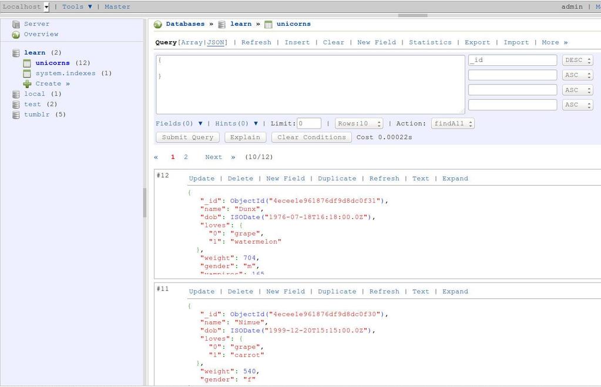Click the system.indexes table icon
Screen dimensions: 601x387
tap(27, 73)
